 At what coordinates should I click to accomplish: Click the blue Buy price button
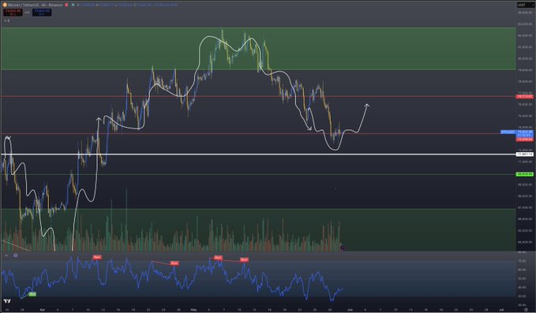click(x=42, y=13)
